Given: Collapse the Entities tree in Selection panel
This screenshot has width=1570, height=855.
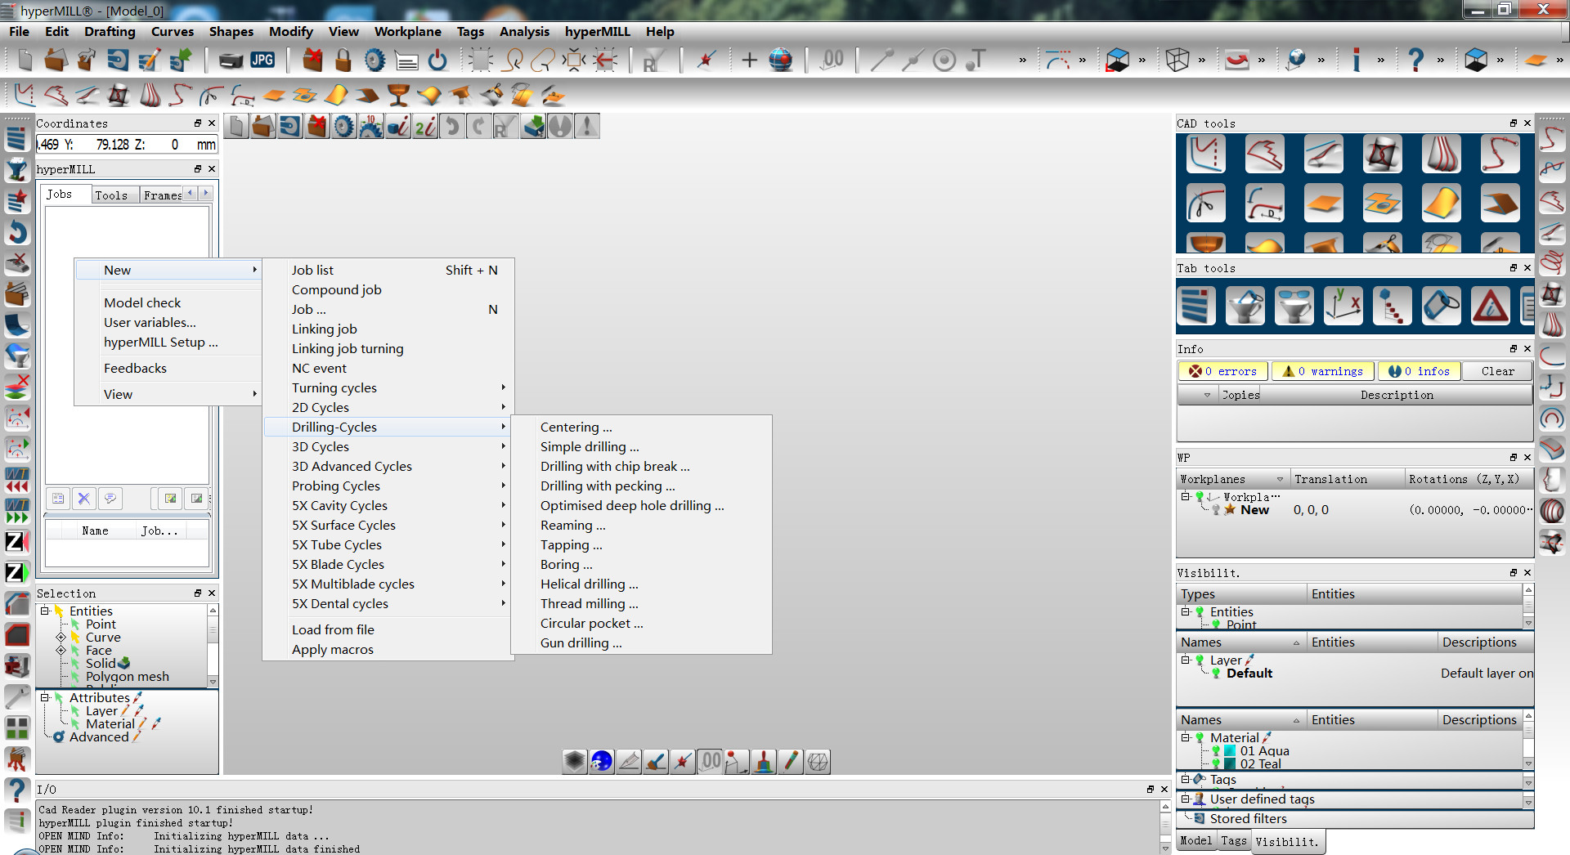Looking at the screenshot, I should click(45, 611).
